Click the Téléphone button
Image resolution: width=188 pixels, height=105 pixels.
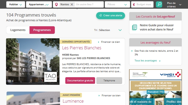[x=109, y=81]
